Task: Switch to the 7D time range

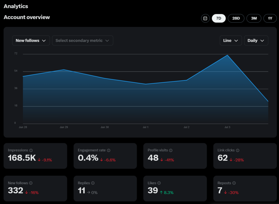Action: pos(219,18)
